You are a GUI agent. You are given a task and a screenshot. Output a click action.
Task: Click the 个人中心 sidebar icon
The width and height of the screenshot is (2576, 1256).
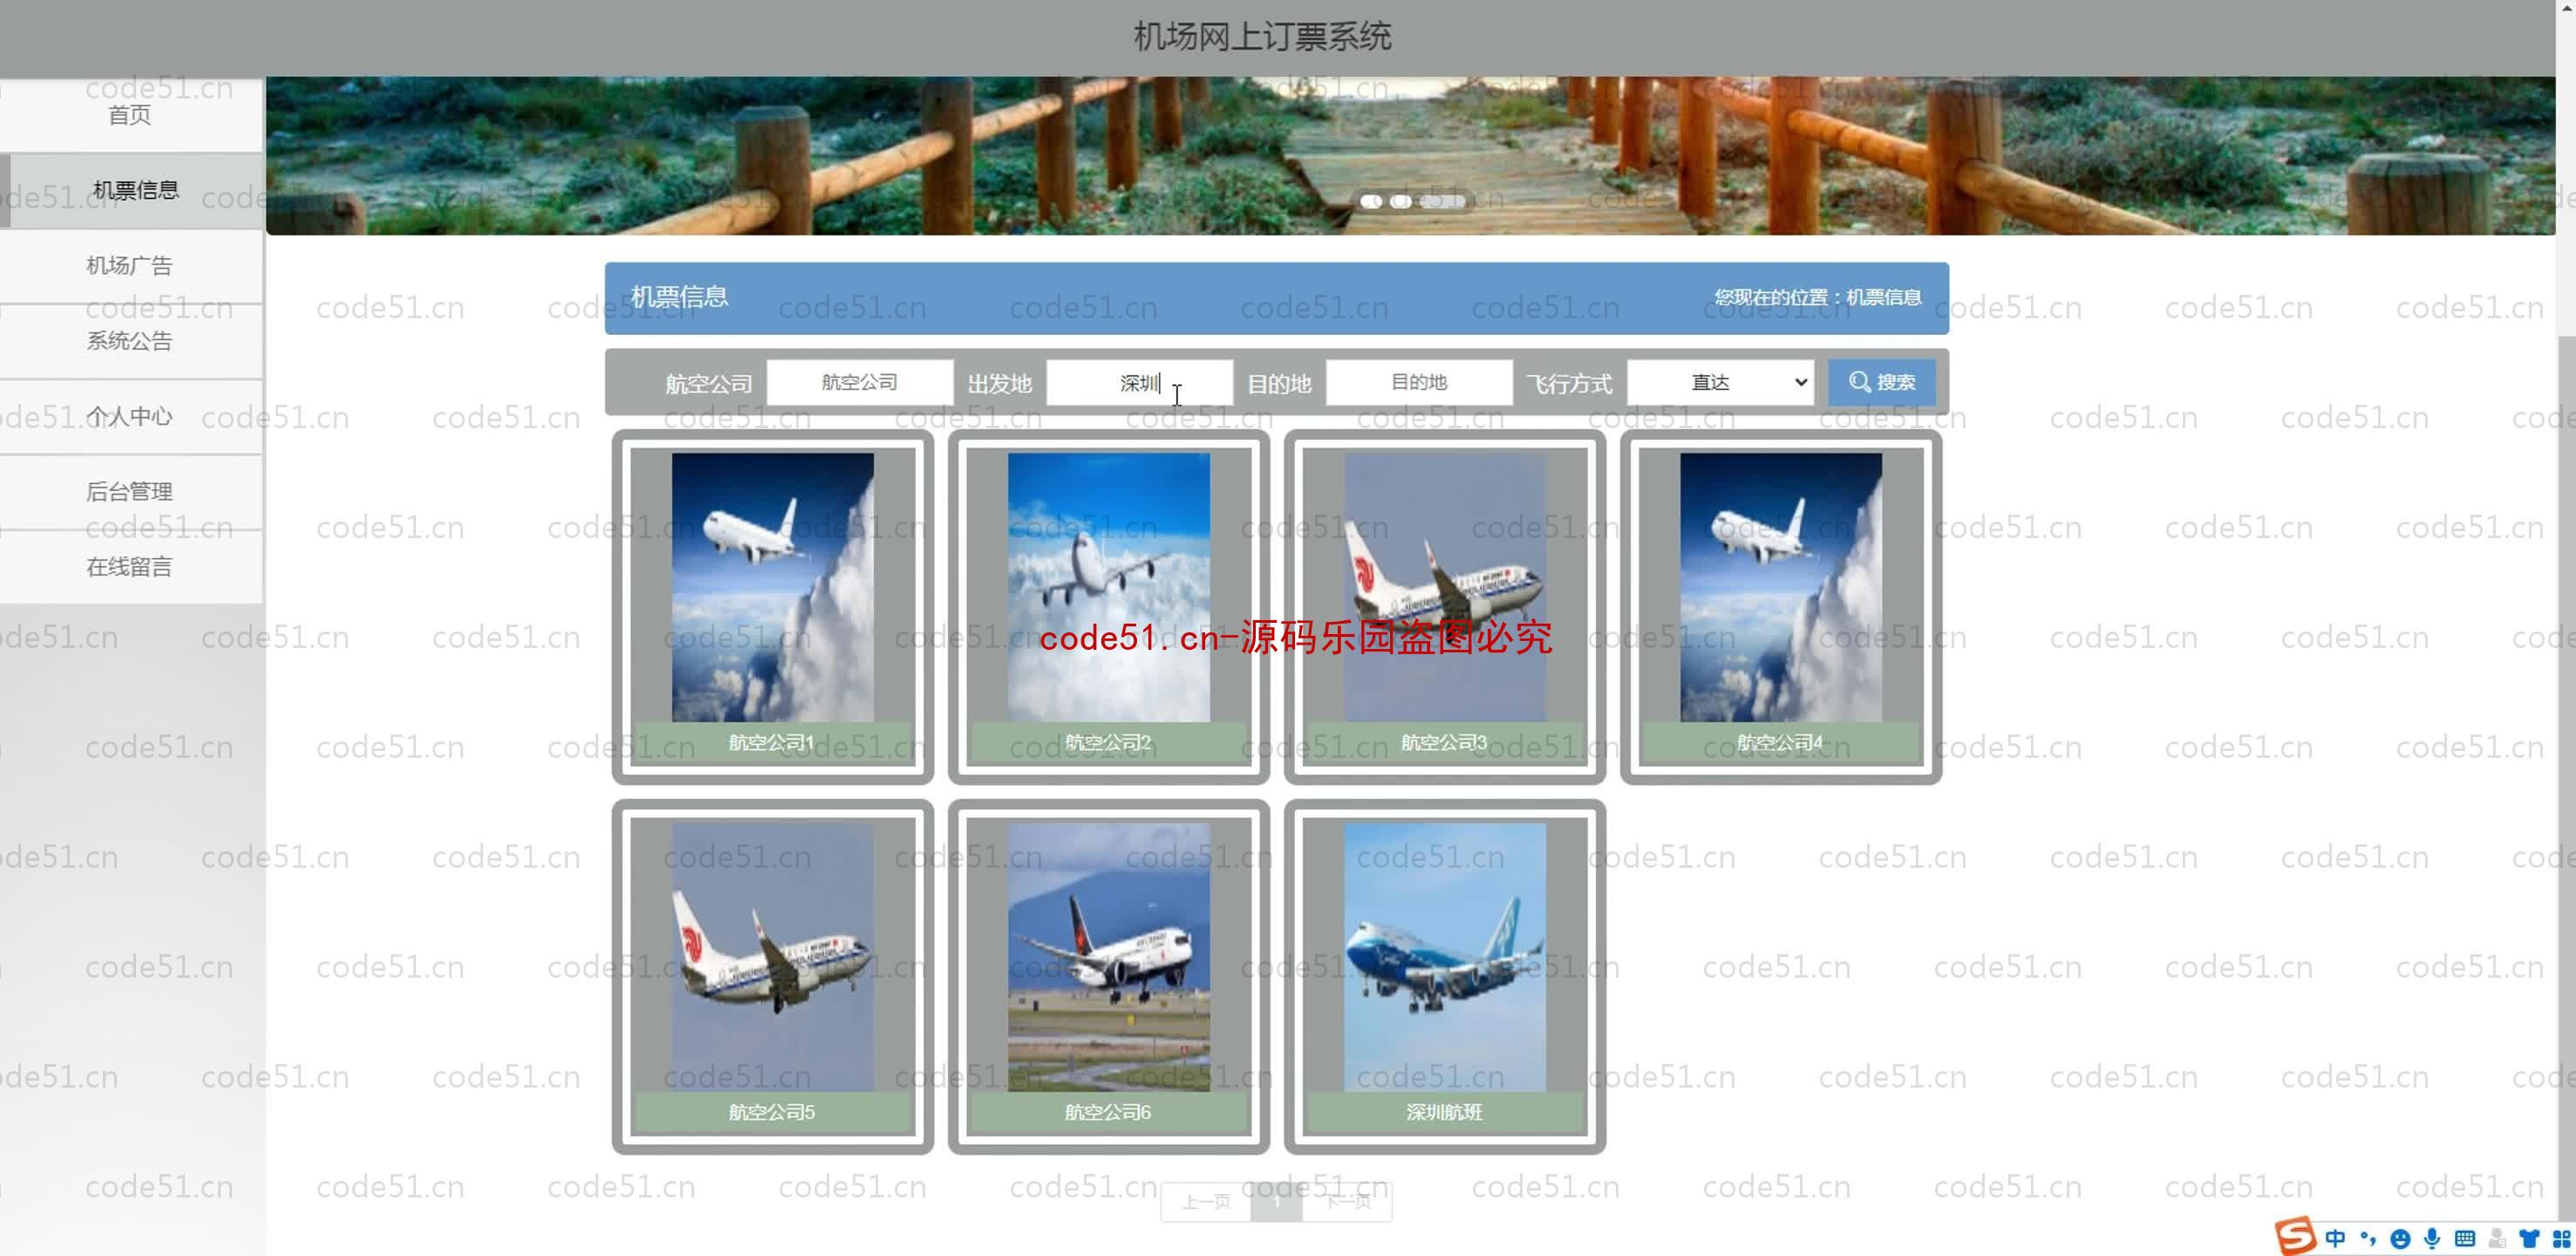(132, 416)
